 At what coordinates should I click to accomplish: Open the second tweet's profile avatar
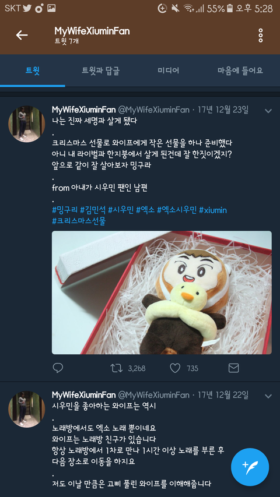point(27,409)
